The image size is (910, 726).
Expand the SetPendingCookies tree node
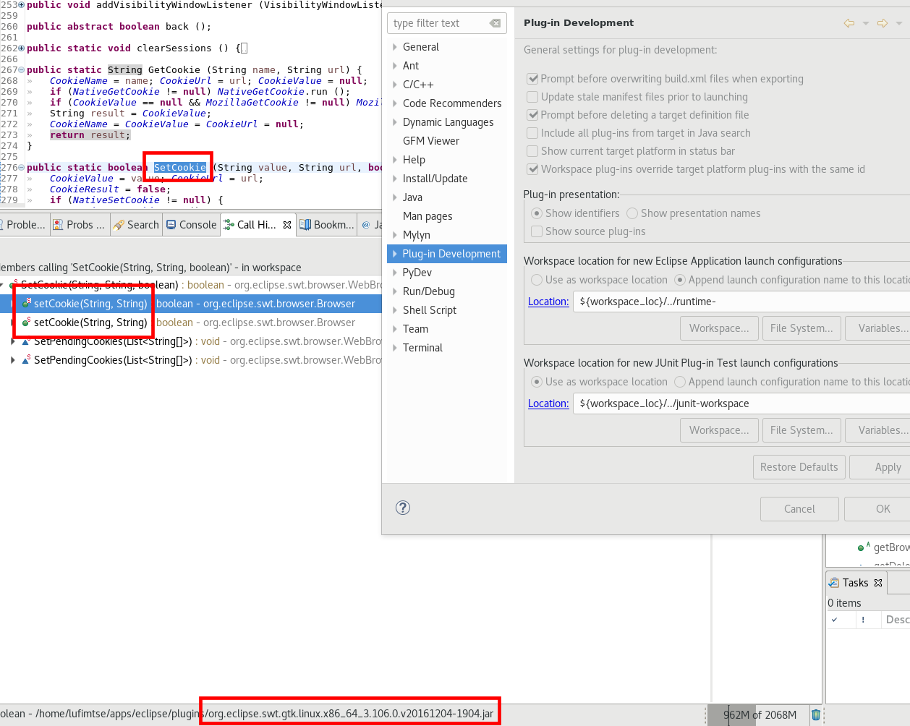(x=13, y=341)
